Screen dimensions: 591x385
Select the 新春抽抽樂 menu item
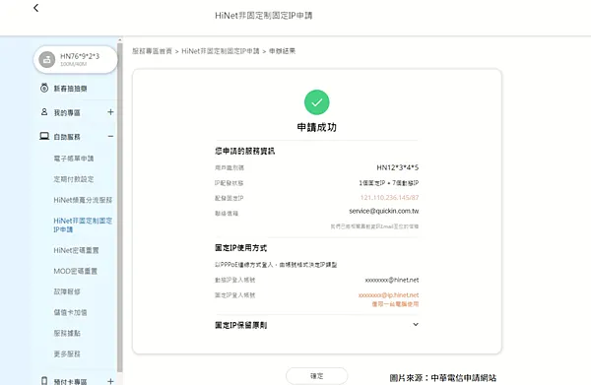pyautogui.click(x=70, y=89)
